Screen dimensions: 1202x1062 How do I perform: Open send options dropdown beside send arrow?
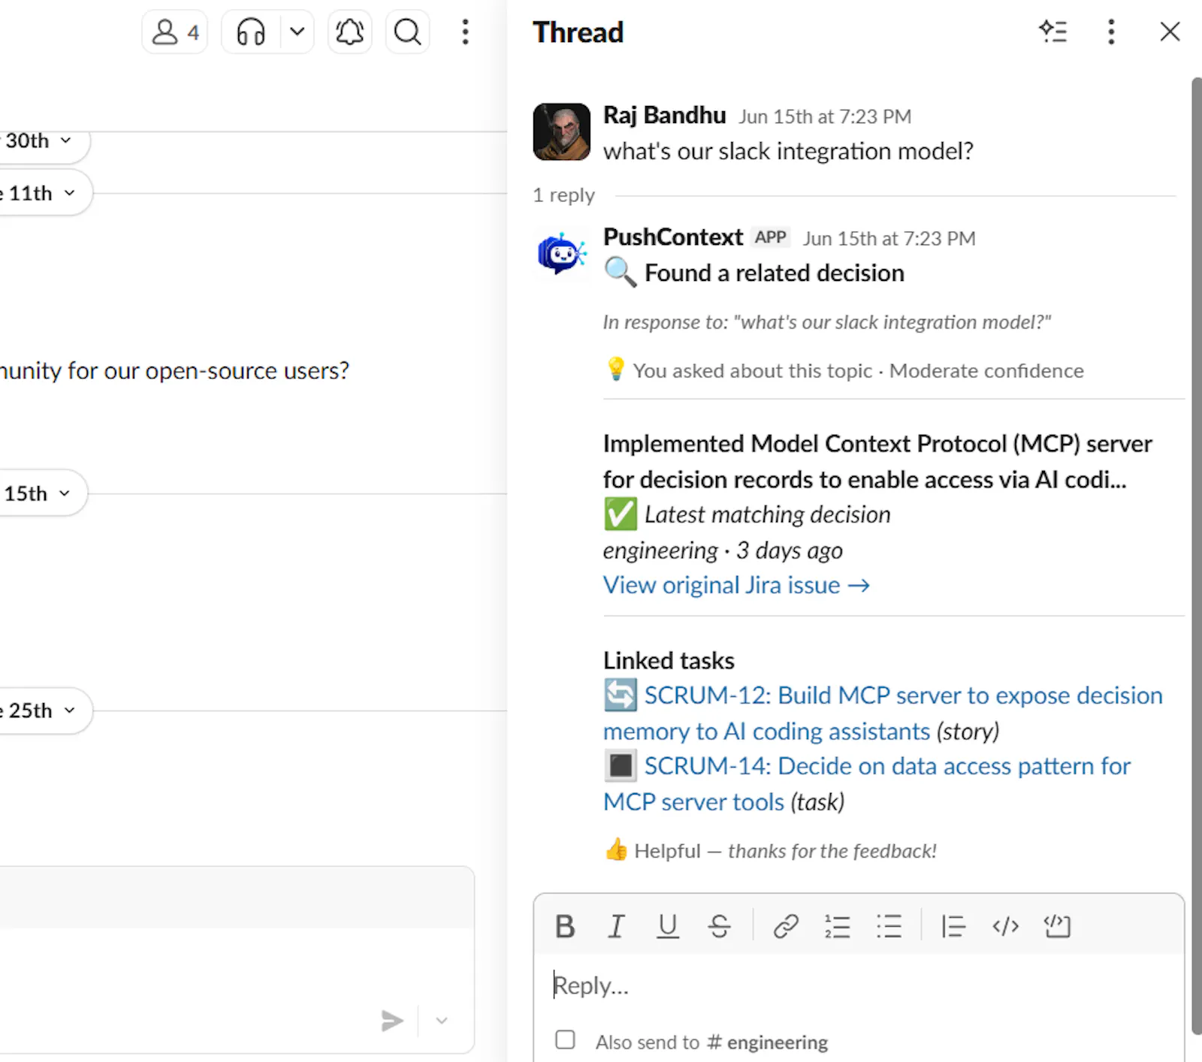[442, 1021]
